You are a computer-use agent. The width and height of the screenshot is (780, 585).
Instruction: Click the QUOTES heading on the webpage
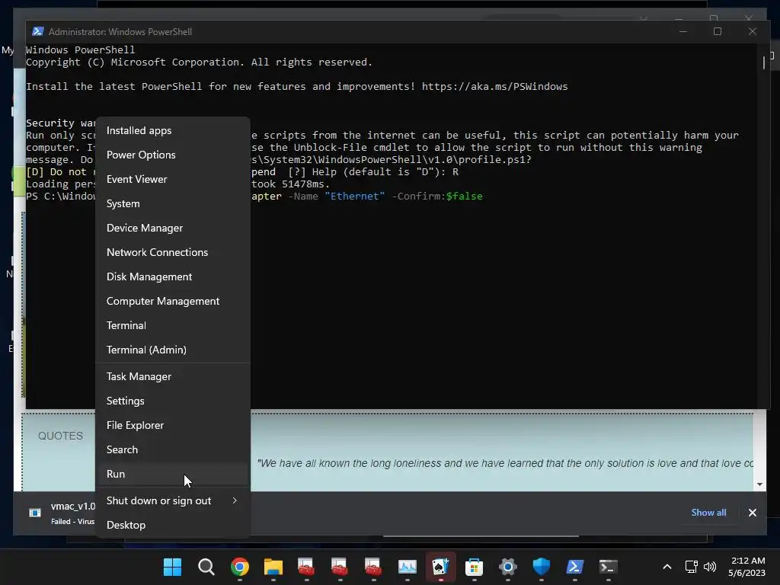click(x=61, y=436)
